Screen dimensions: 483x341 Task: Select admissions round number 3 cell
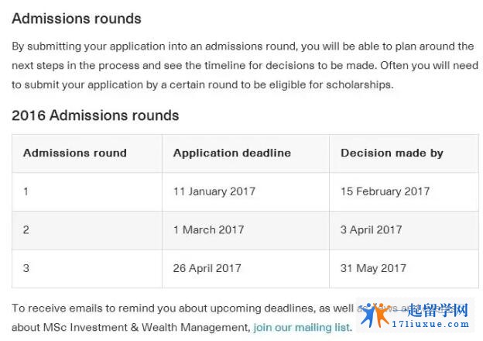[87, 269]
